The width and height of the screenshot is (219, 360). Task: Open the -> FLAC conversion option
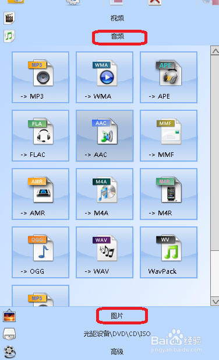coord(40,136)
